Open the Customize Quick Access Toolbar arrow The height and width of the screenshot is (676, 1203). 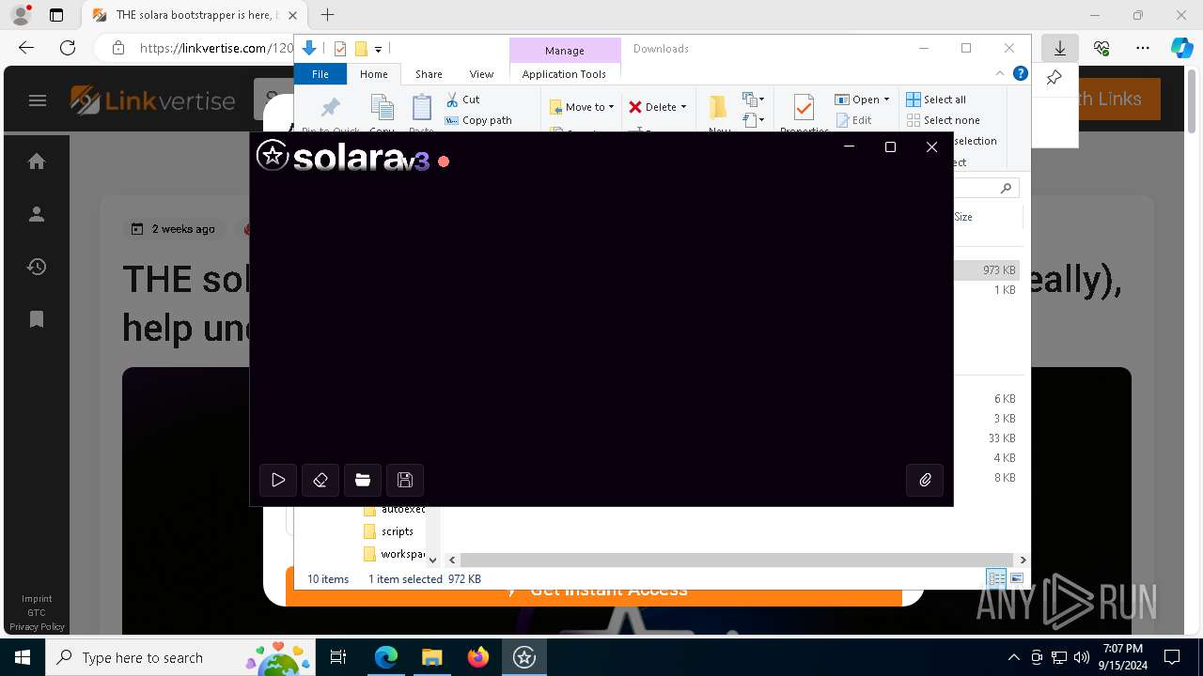tap(378, 49)
